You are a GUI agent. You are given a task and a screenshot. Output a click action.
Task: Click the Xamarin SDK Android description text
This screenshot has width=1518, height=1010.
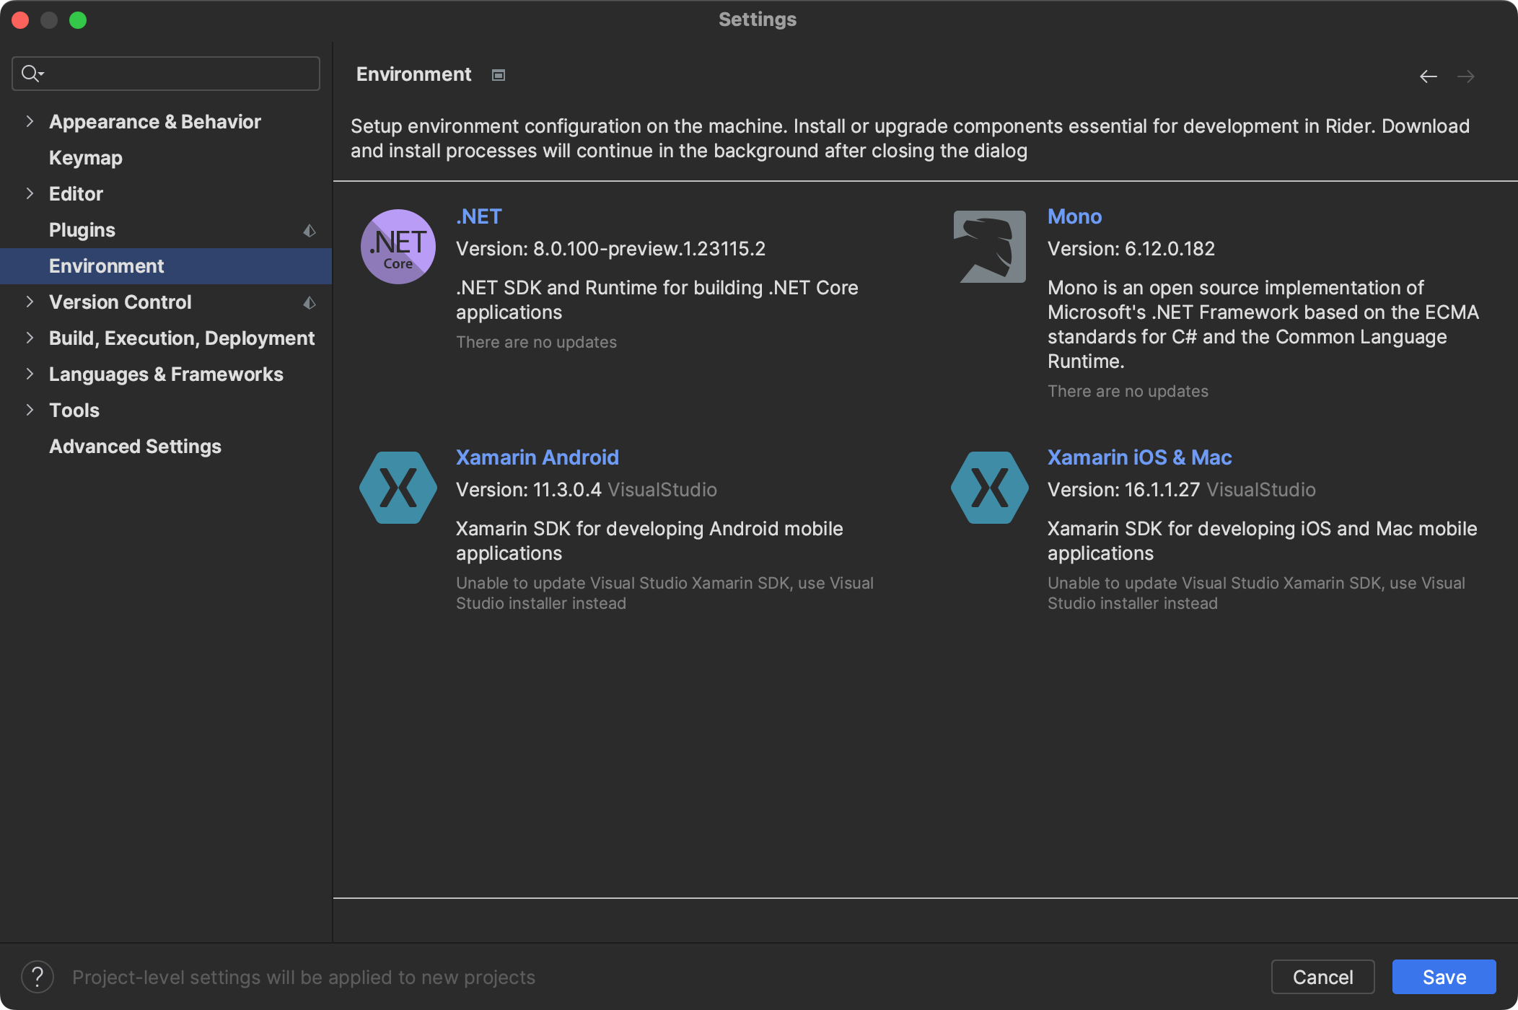point(649,541)
